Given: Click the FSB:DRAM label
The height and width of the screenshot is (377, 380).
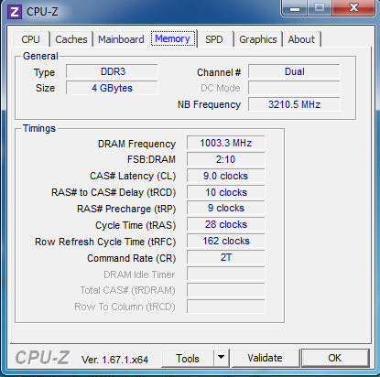Looking at the screenshot, I should tap(151, 159).
